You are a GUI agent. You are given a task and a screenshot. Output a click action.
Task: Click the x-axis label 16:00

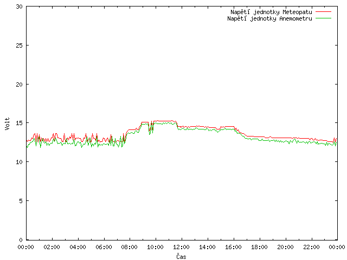pyautogui.click(x=233, y=247)
